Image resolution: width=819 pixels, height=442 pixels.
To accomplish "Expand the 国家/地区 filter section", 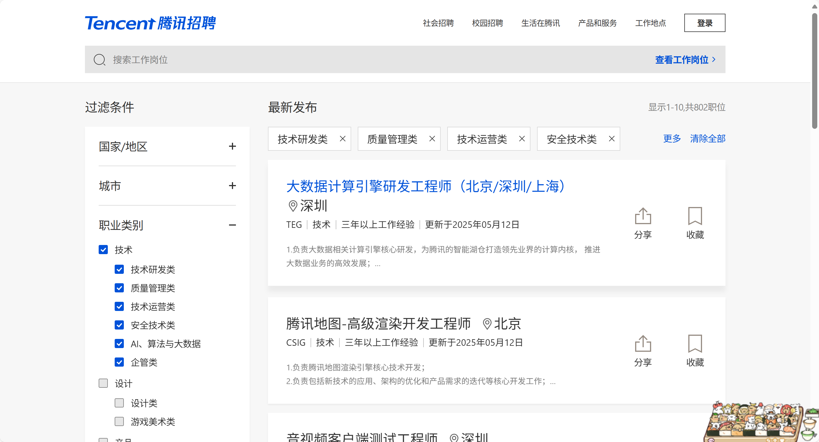I will [232, 146].
